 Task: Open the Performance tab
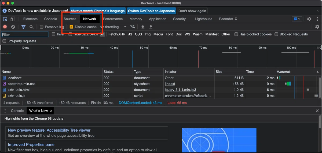tap(113, 19)
